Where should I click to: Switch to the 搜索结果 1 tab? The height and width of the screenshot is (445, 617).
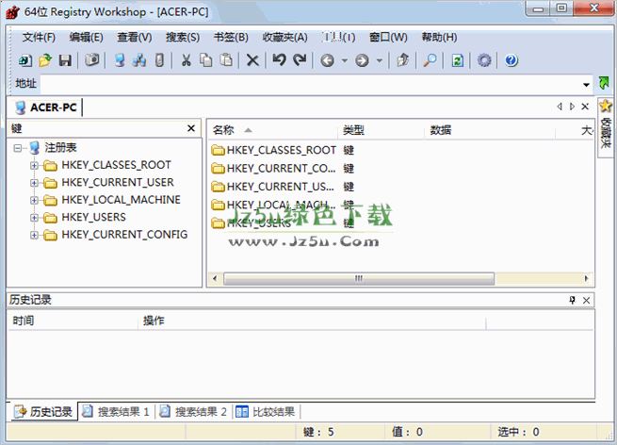pyautogui.click(x=116, y=412)
